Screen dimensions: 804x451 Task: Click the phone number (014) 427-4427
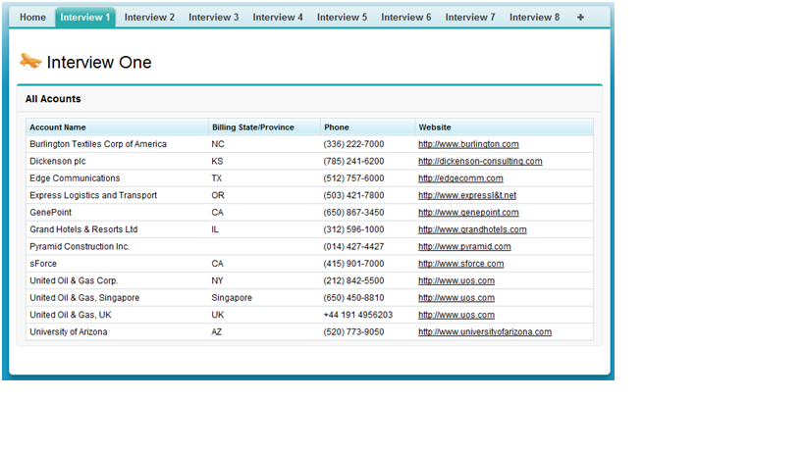click(x=353, y=247)
